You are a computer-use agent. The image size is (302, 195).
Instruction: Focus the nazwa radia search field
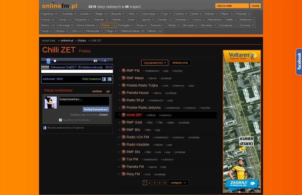(x=232, y=6)
